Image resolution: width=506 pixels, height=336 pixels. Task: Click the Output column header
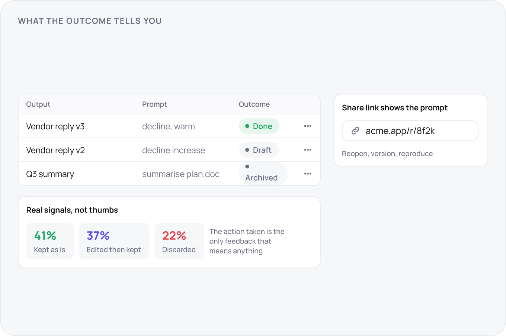pos(38,104)
